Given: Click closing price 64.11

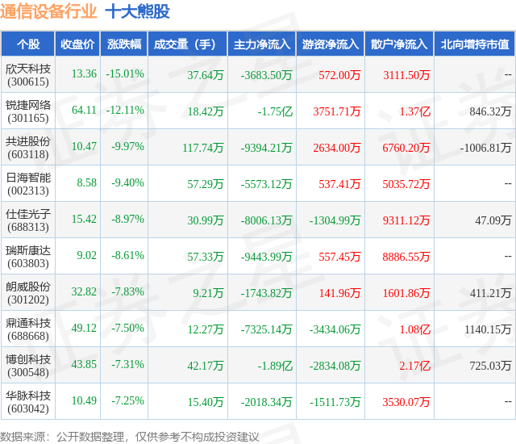Looking at the screenshot, I should pyautogui.click(x=84, y=110).
